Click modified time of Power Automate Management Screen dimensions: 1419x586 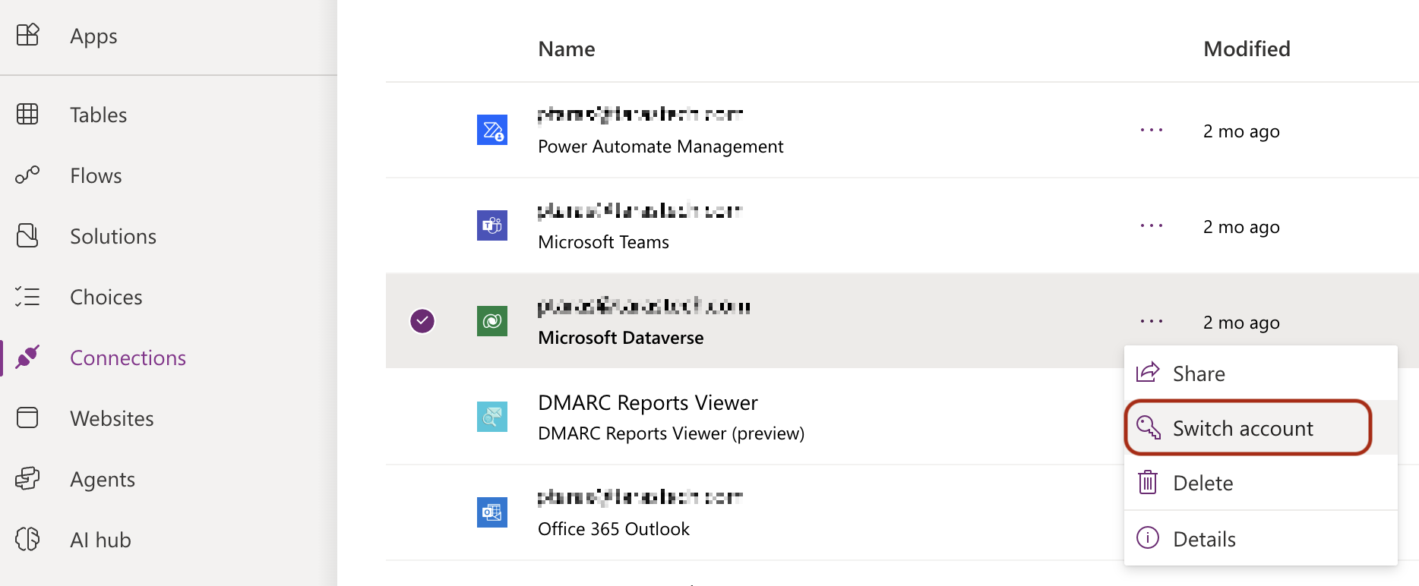[x=1241, y=131]
